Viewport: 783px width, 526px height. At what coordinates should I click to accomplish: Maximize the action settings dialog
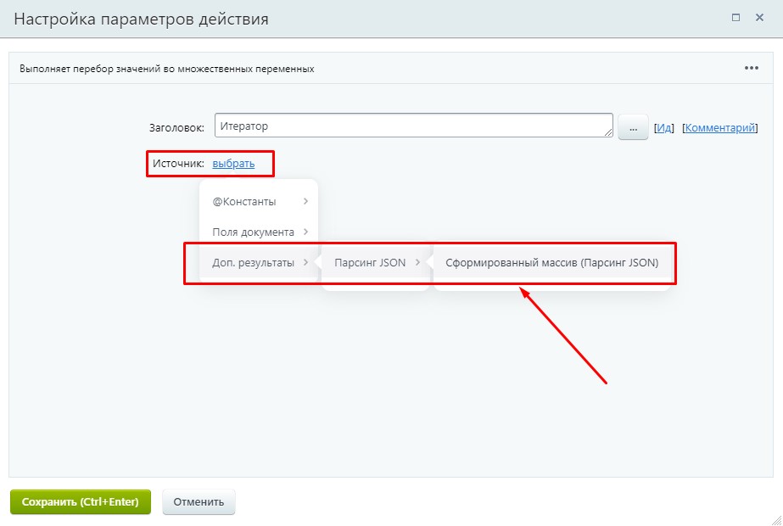tap(735, 18)
